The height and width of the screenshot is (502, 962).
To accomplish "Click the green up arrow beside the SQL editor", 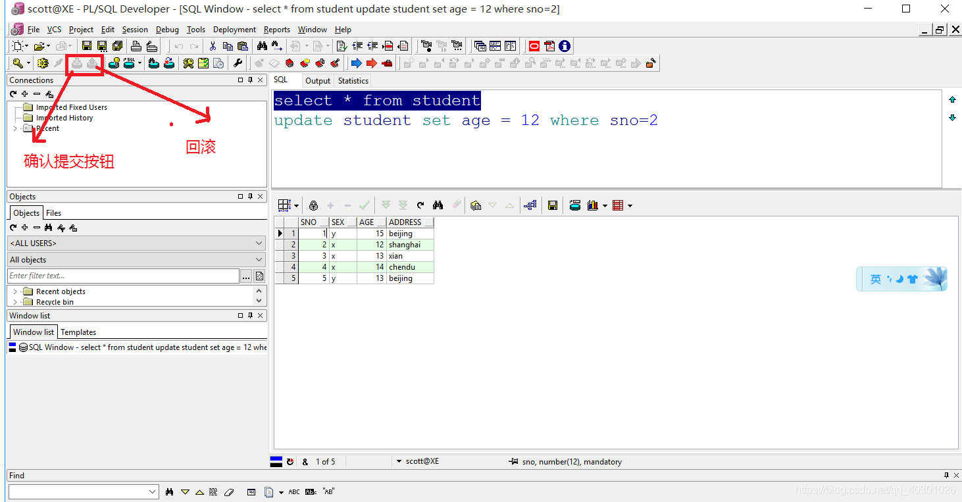I will pos(952,99).
